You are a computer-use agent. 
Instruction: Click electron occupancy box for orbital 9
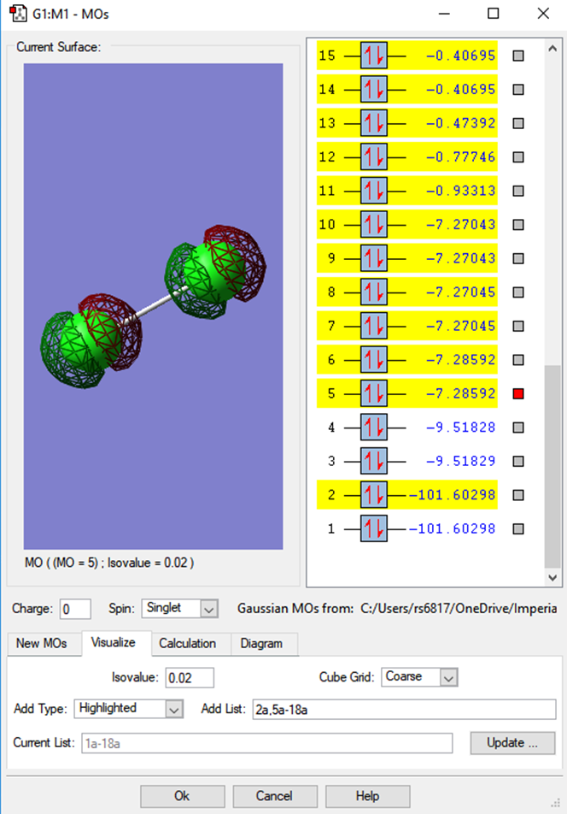374,258
